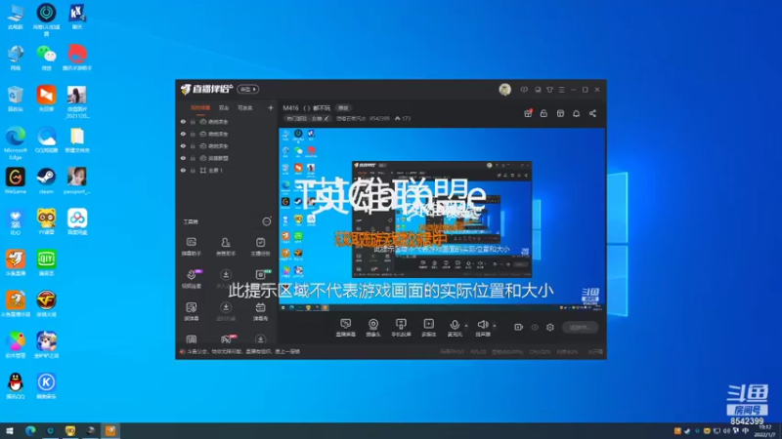Image resolution: width=782 pixels, height=439 pixels.
Task: Open WeChat from the desktop
Action: (x=46, y=58)
